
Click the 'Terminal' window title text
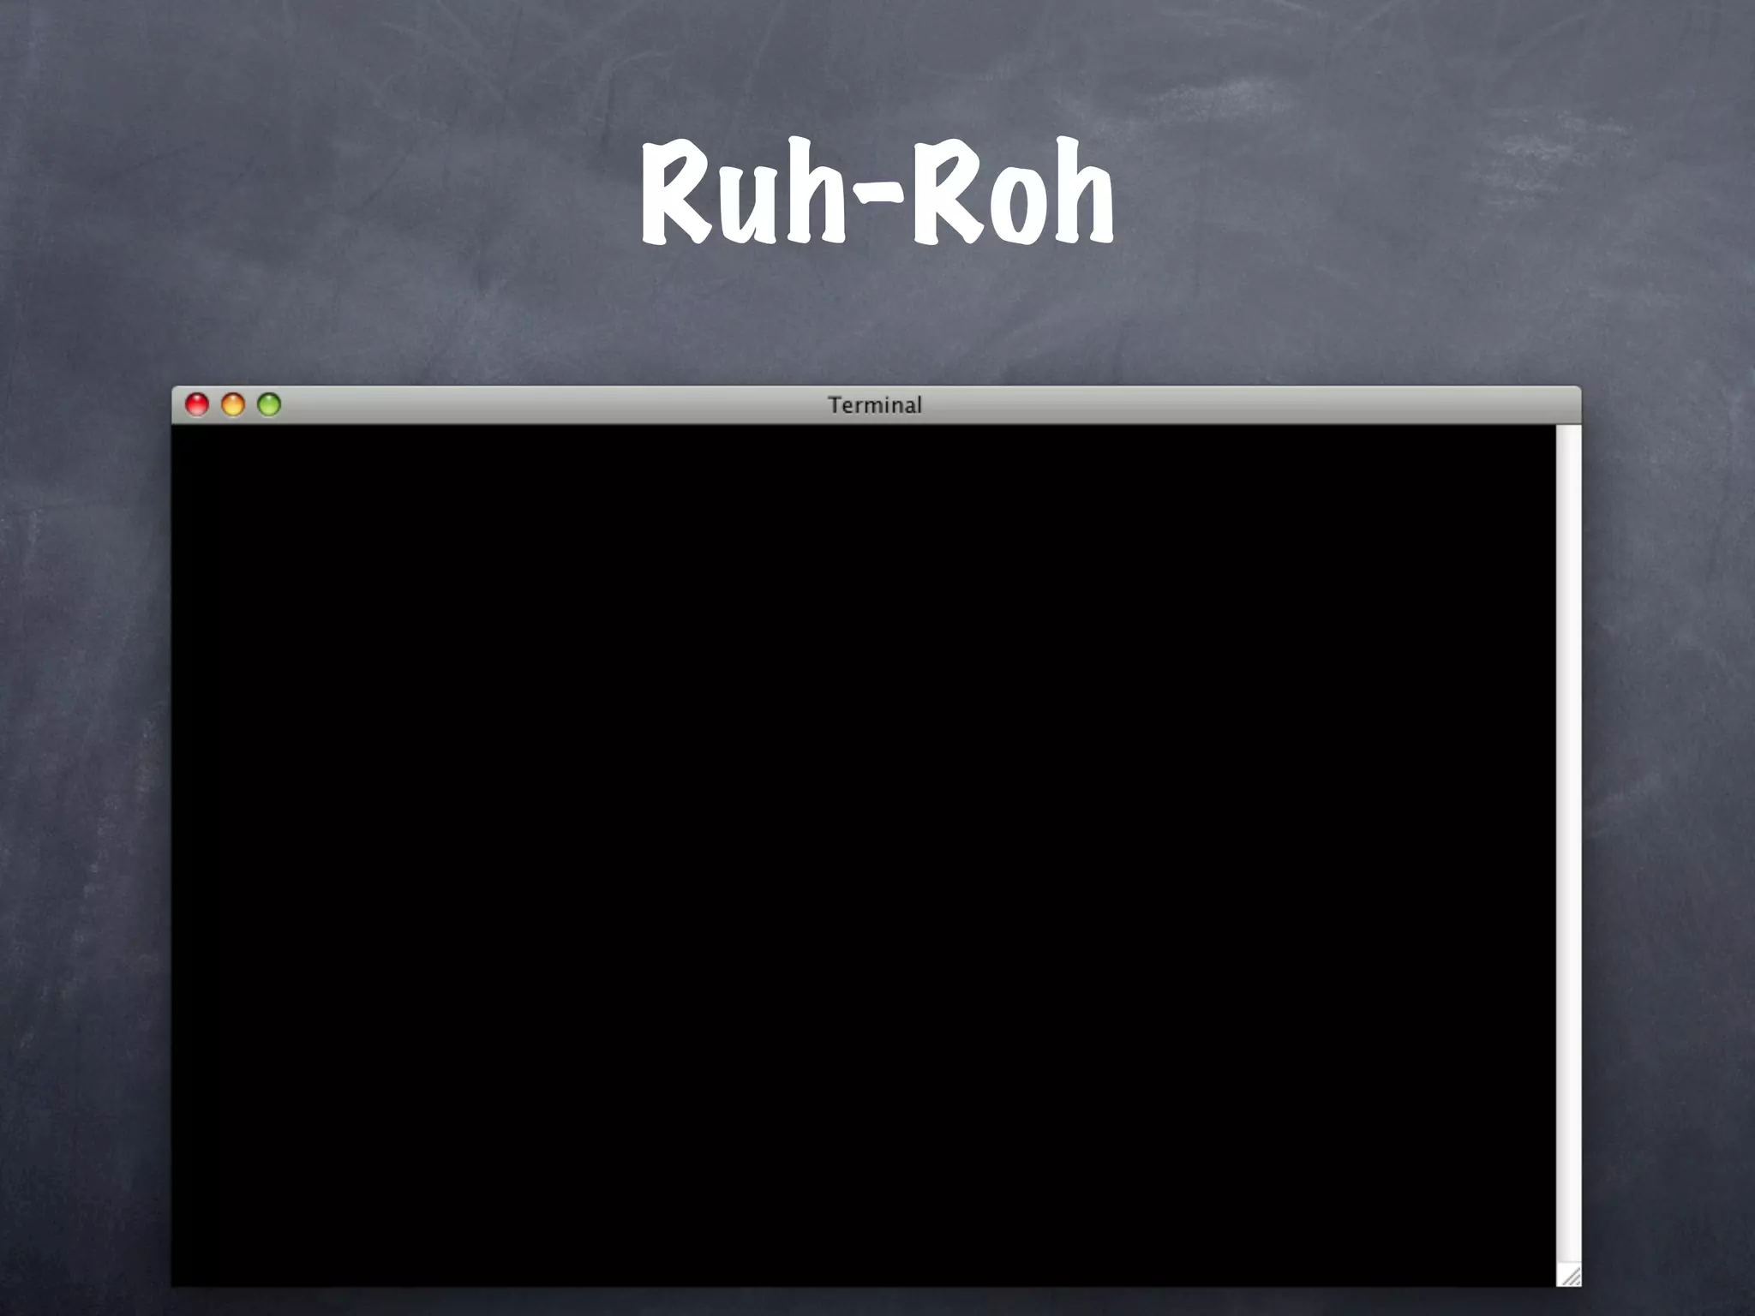point(874,405)
